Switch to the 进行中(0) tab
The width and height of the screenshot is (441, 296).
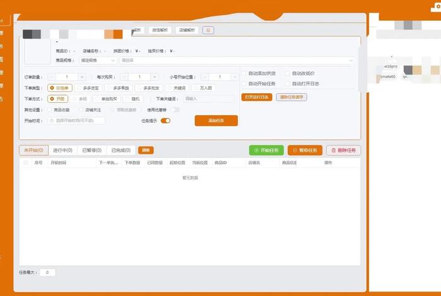tap(63, 151)
